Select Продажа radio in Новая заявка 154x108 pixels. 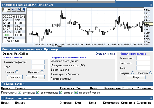(x=42, y=72)
